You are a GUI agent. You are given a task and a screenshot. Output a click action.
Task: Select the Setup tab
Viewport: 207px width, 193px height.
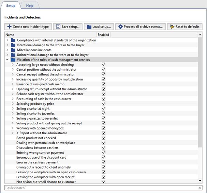pos(11,5)
